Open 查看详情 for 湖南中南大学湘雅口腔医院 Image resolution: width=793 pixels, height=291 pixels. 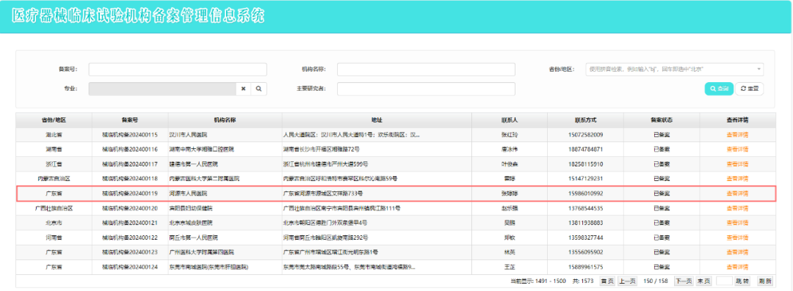737,150
